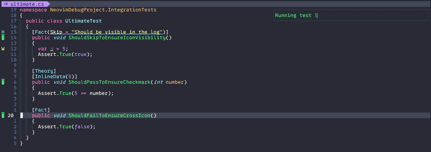Click the int number parameter
Viewport: 431px width, 152px height.
tap(169, 82)
